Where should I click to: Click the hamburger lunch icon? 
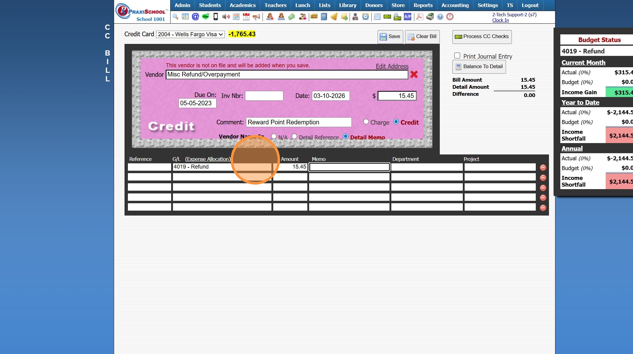point(314,17)
